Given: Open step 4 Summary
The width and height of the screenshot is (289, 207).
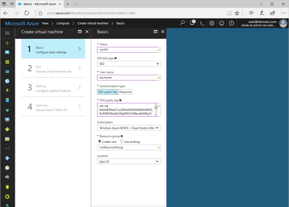Looking at the screenshot, I should (53, 107).
